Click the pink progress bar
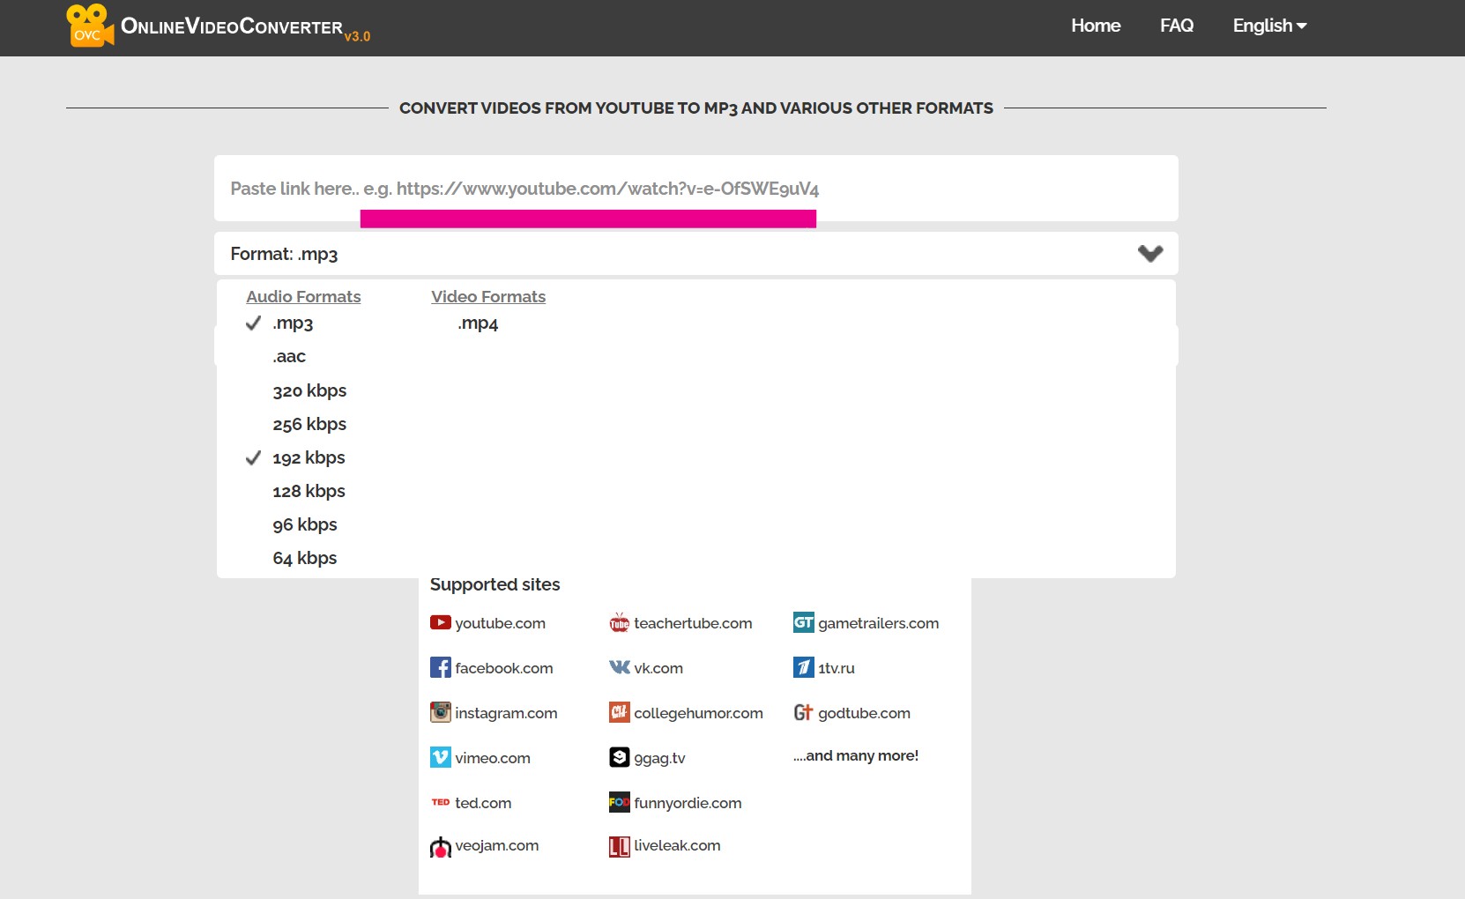1465x899 pixels. pos(588,219)
